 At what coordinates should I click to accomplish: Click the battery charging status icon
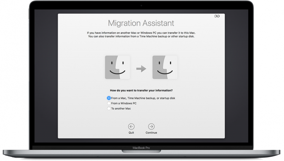217,16
